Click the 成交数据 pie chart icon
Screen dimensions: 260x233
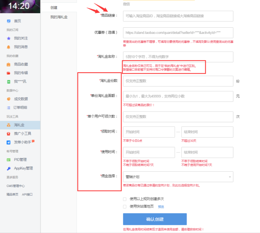[x=8, y=99]
